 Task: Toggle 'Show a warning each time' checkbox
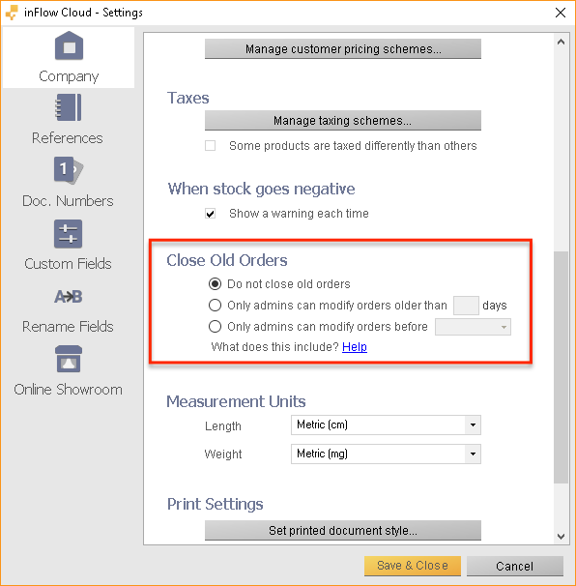211,214
